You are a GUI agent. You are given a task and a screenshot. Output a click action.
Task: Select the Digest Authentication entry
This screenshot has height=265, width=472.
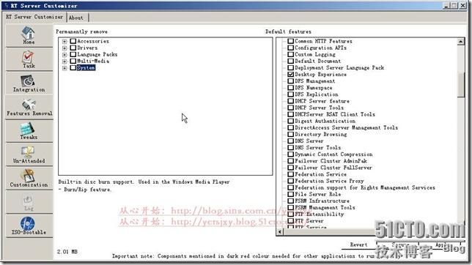pyautogui.click(x=325, y=121)
